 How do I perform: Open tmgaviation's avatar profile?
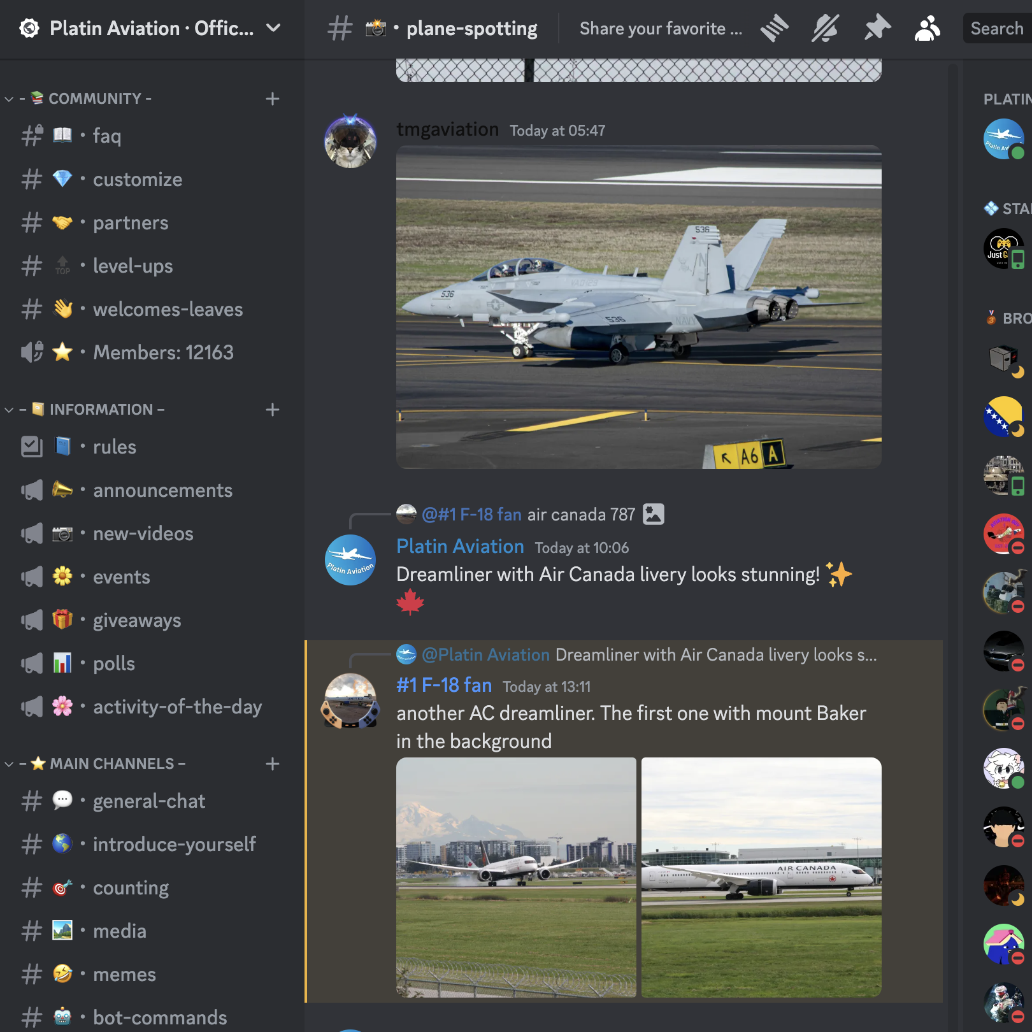pyautogui.click(x=350, y=141)
